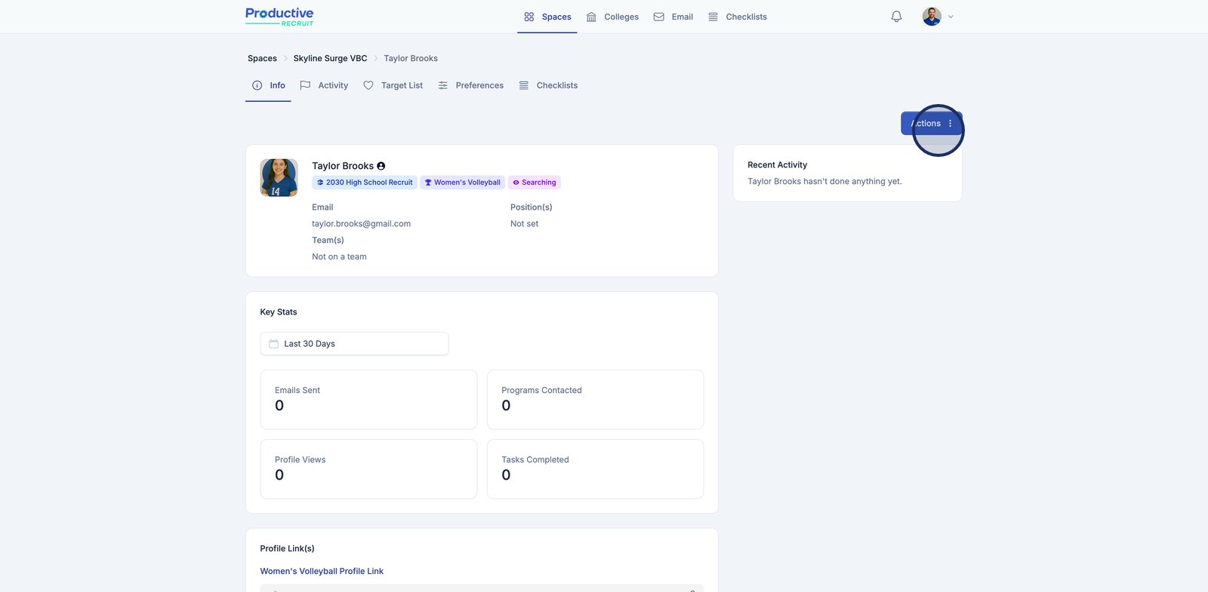Click the account avatar in the header
1208x592 pixels.
932,17
